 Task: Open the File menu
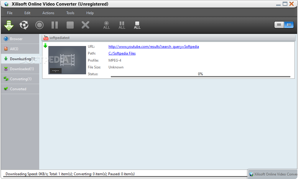click(10, 13)
